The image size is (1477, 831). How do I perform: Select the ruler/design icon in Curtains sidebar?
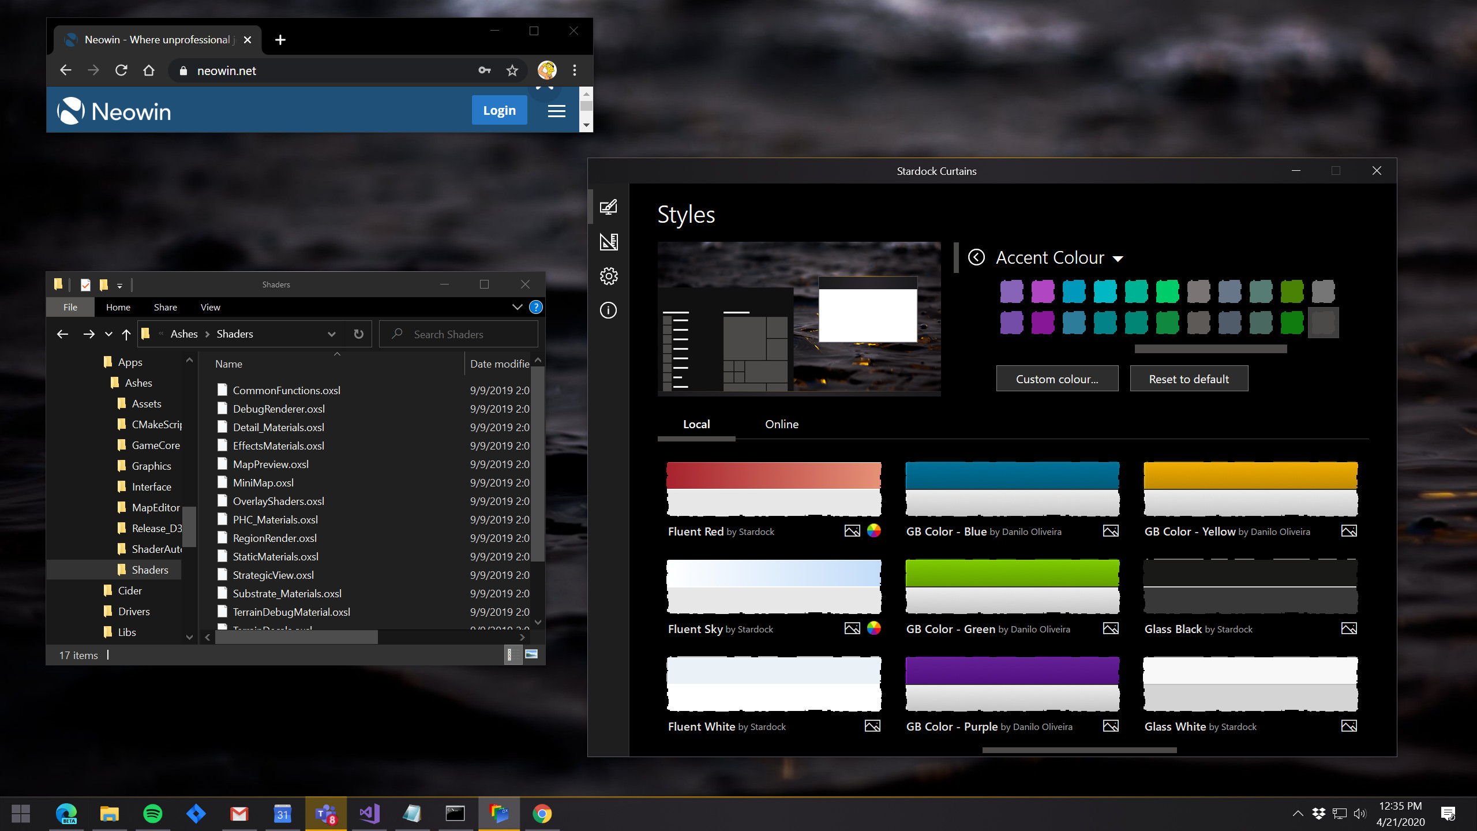click(608, 242)
